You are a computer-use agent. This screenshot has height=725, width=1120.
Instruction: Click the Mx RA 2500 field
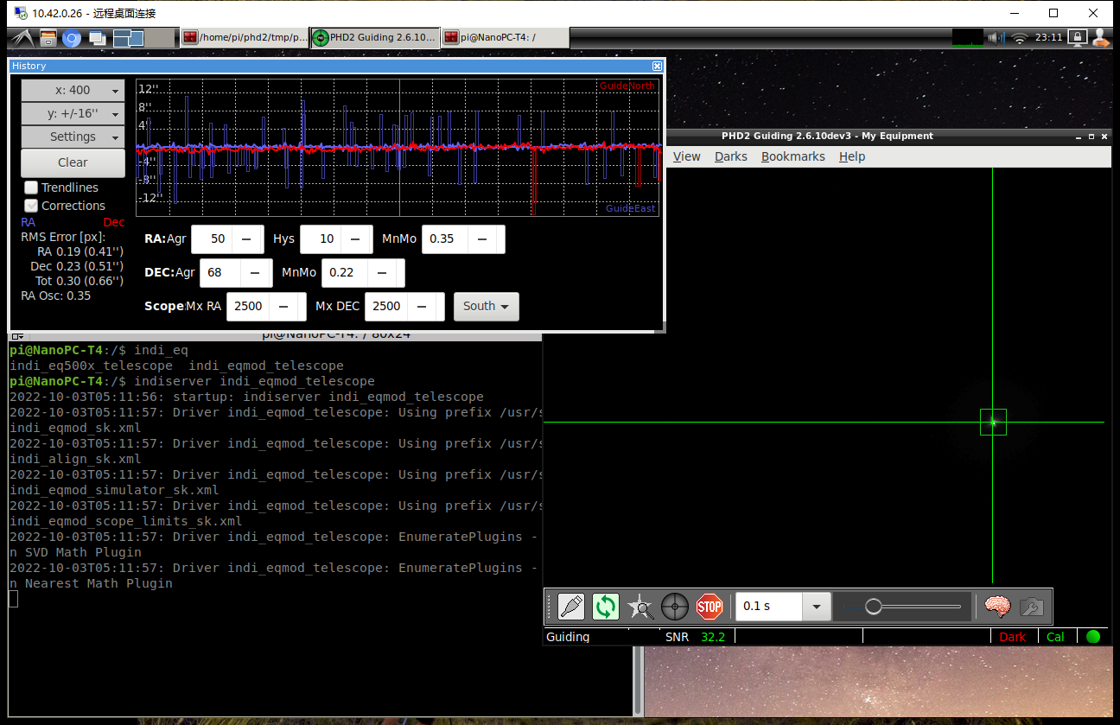coord(248,306)
